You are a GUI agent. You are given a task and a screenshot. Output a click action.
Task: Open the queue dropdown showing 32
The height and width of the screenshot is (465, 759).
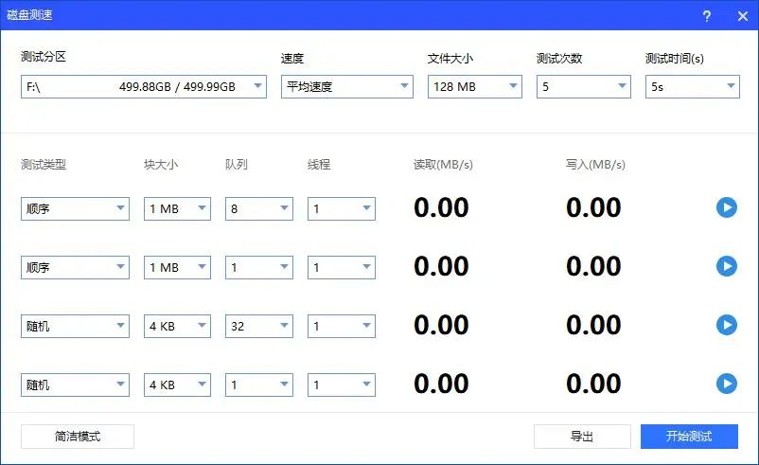click(259, 327)
